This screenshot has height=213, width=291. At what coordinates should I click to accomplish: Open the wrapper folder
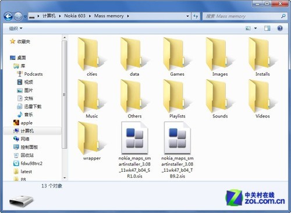click(x=92, y=141)
